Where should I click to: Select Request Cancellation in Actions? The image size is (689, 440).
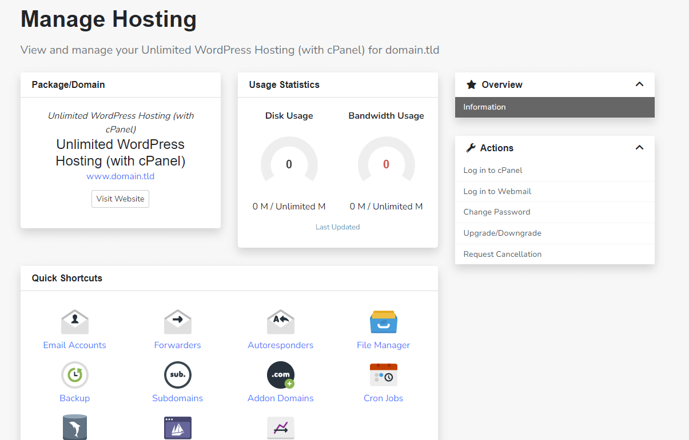coord(555,255)
